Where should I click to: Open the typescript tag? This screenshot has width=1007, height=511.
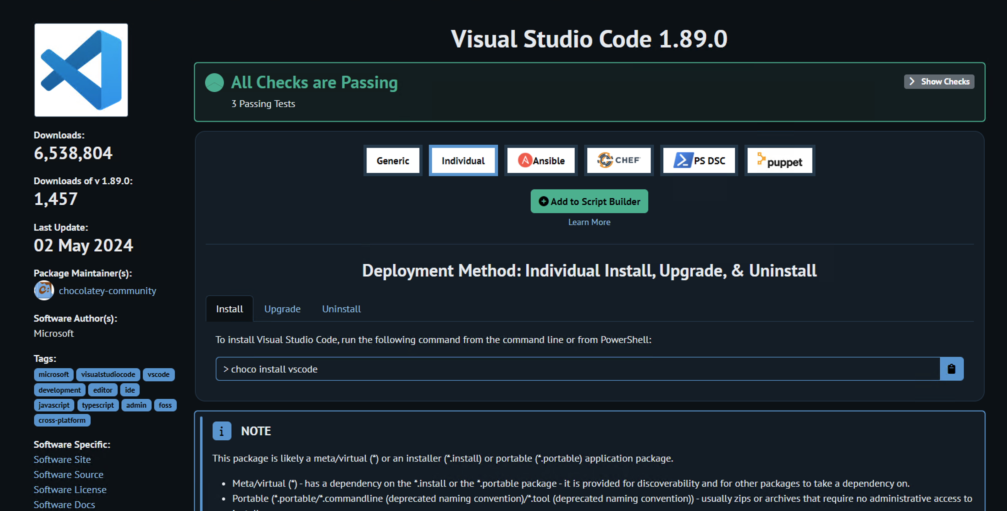98,405
